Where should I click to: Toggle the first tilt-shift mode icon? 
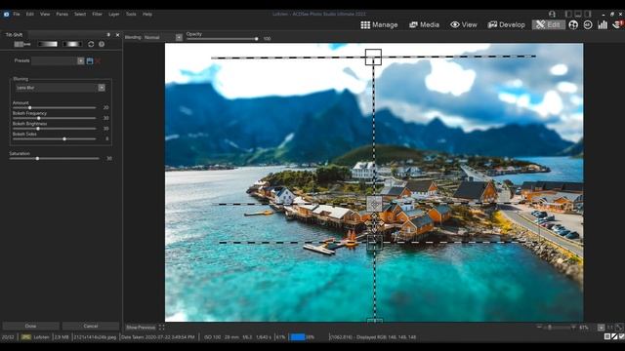21,44
